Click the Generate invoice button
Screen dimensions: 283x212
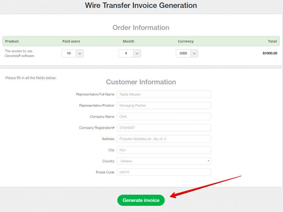141,200
